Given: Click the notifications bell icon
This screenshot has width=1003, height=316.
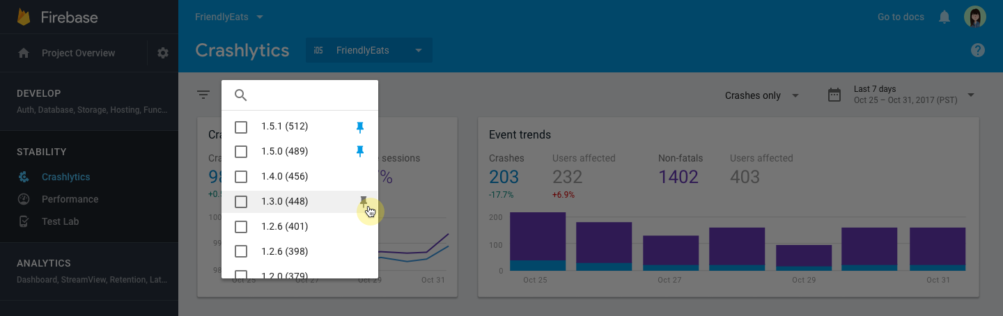Looking at the screenshot, I should pyautogui.click(x=944, y=17).
